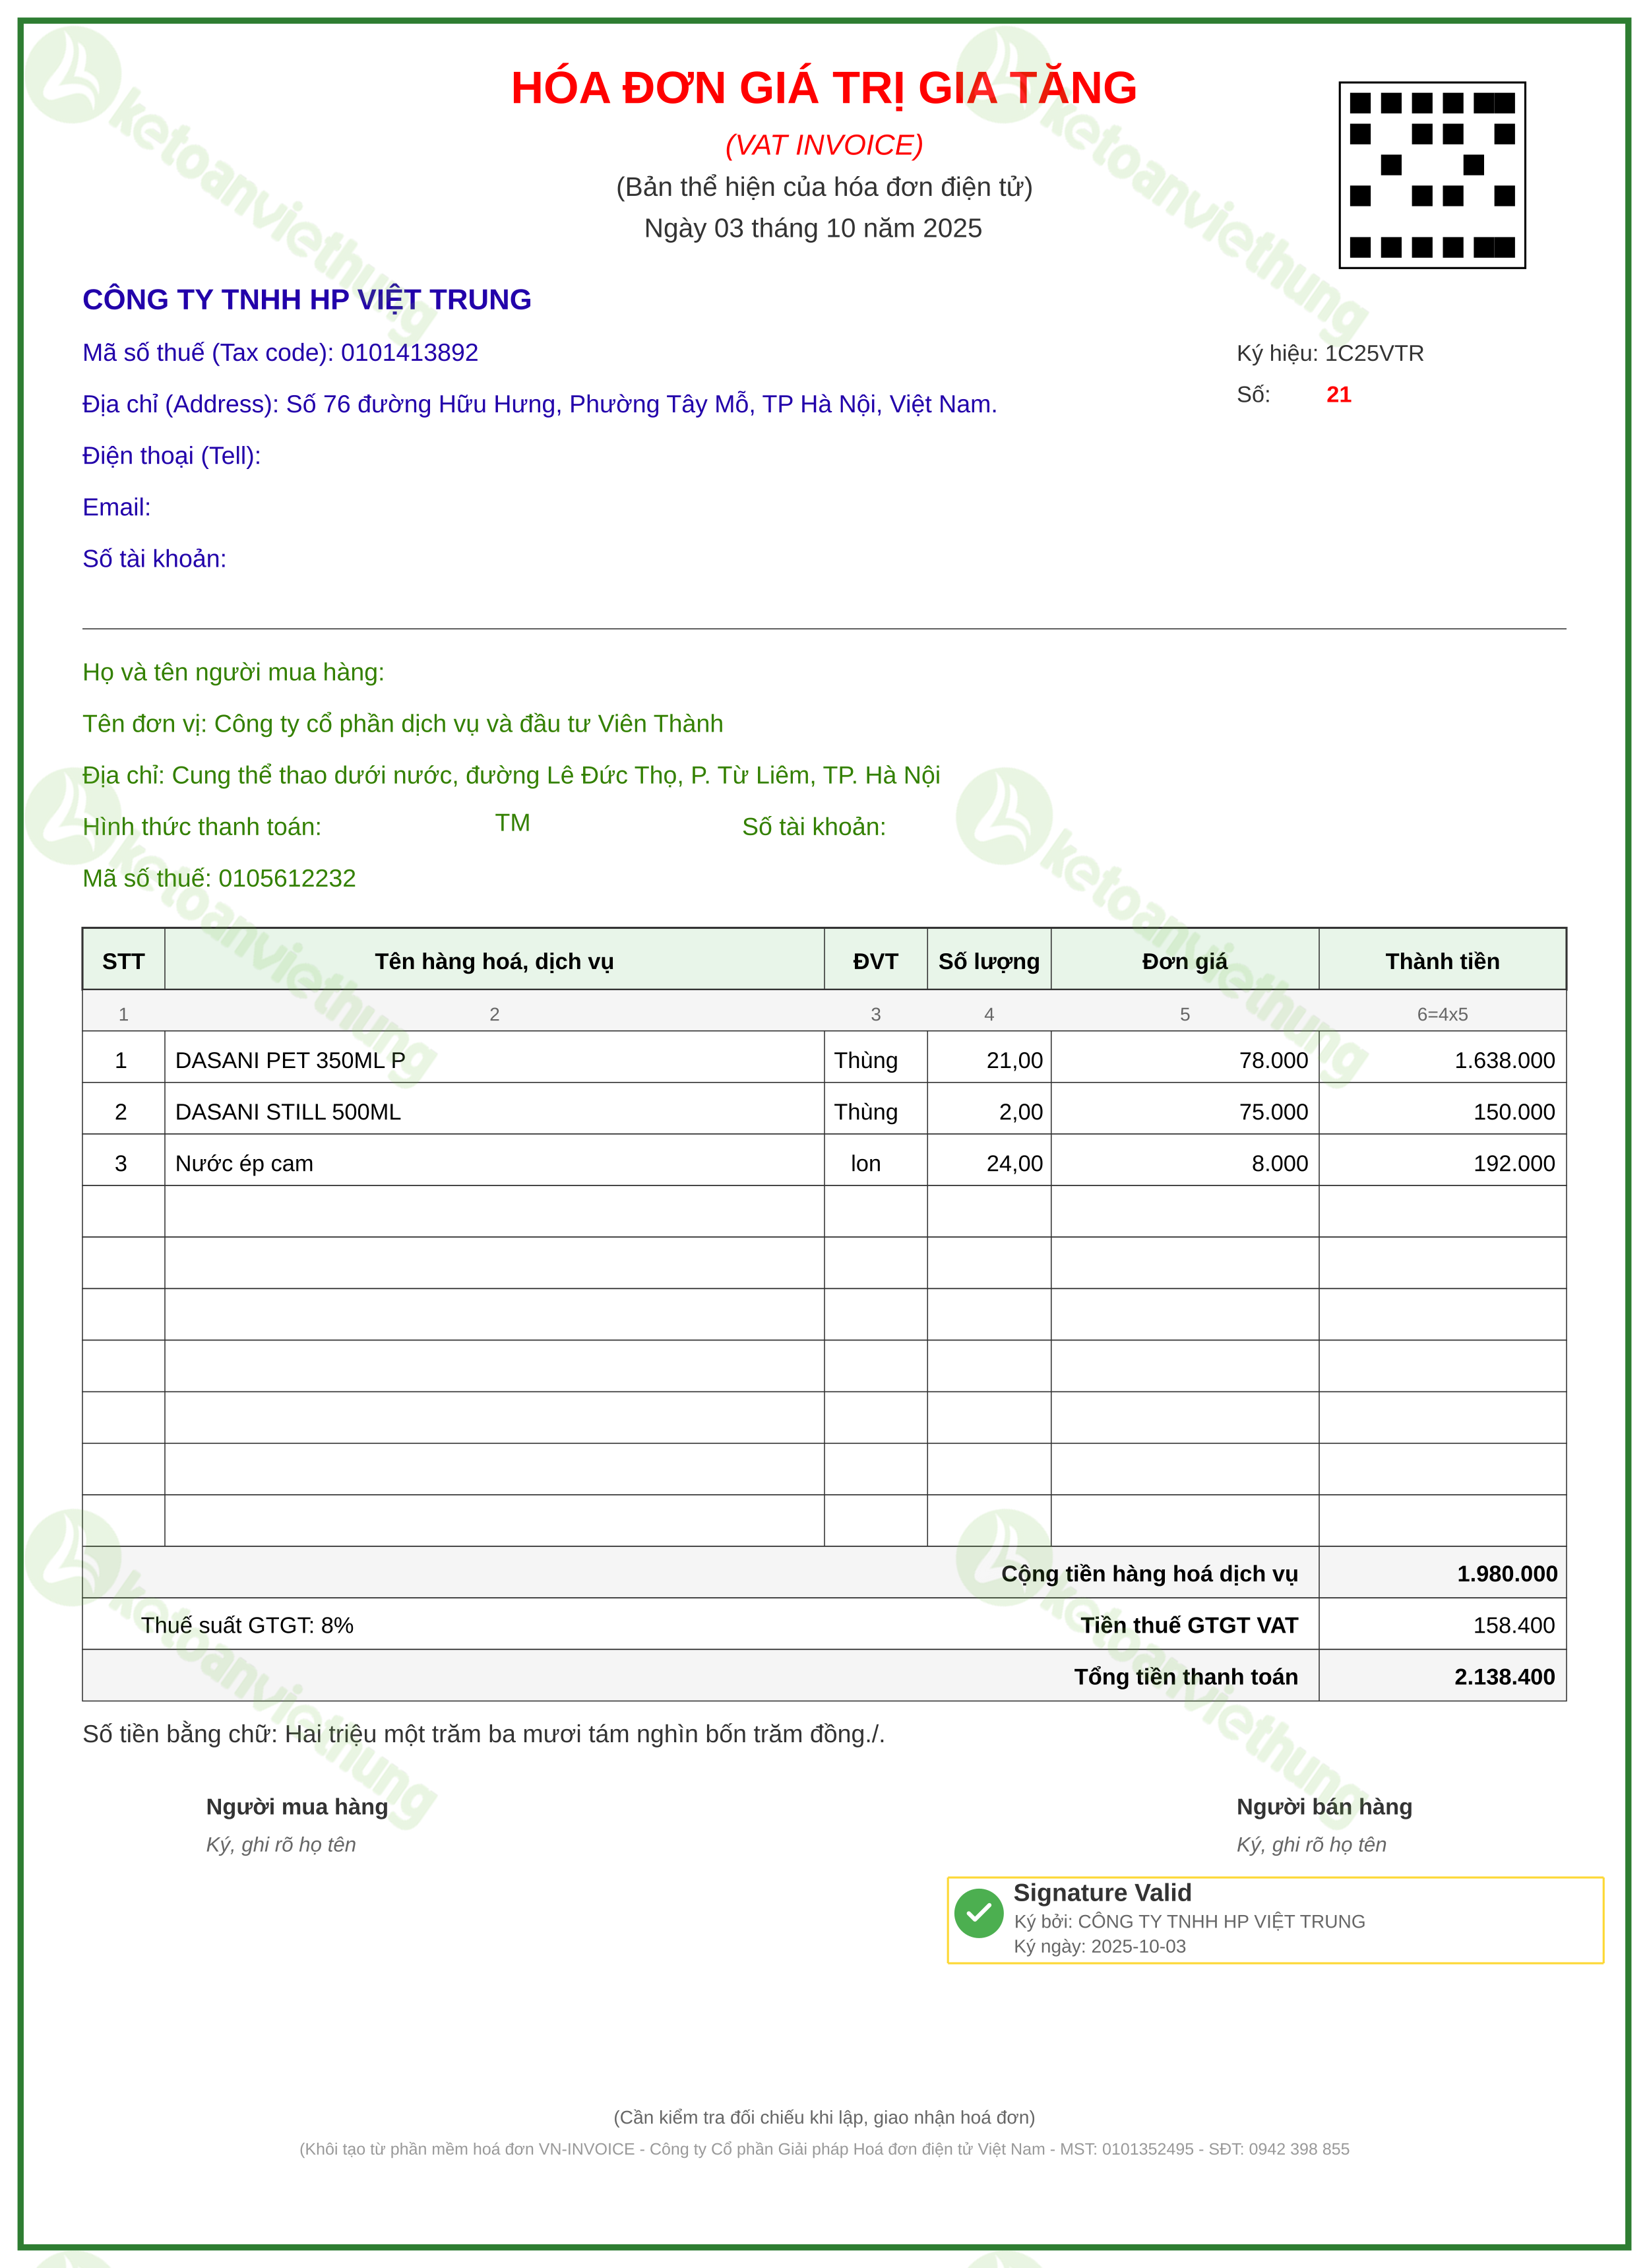Select the item 'DASANI PET 350ML P'
The height and width of the screenshot is (2268, 1649).
pyautogui.click(x=290, y=1061)
